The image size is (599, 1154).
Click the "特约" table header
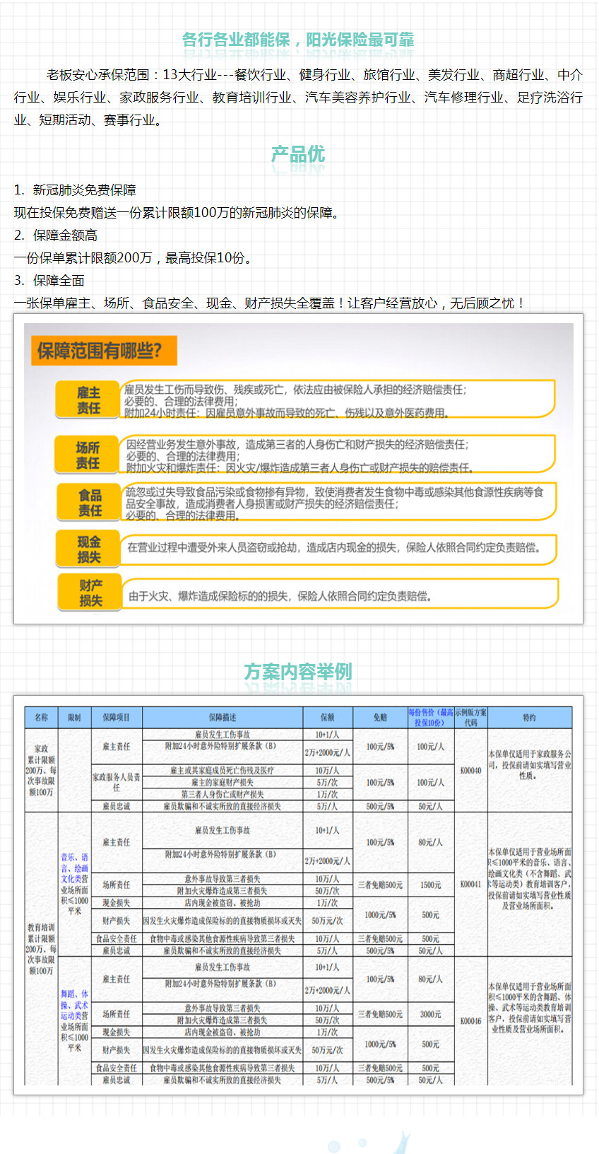[530, 717]
